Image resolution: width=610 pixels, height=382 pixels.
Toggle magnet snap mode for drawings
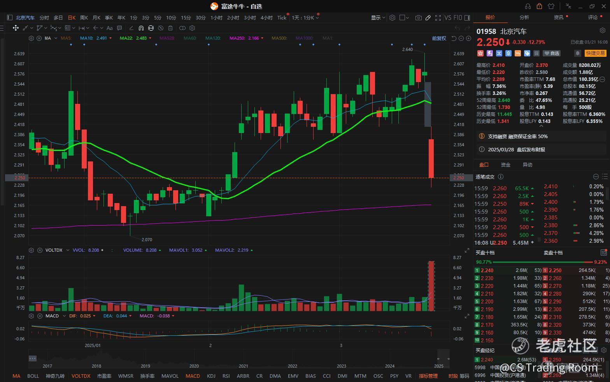point(141,28)
